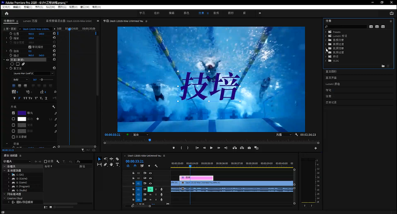Toggle V1 track output eye icon
Viewport: 397px width, 214px height.
click(x=150, y=183)
